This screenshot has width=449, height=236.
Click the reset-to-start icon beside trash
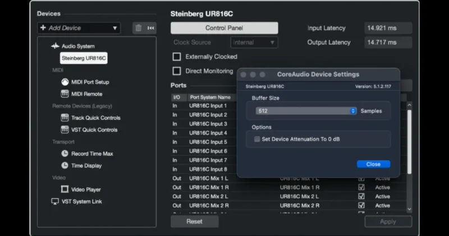click(150, 28)
